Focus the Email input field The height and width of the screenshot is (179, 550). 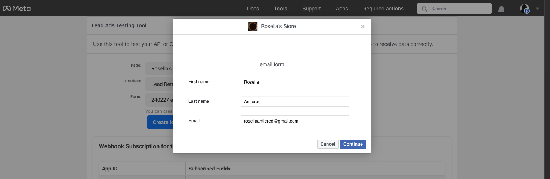point(294,121)
